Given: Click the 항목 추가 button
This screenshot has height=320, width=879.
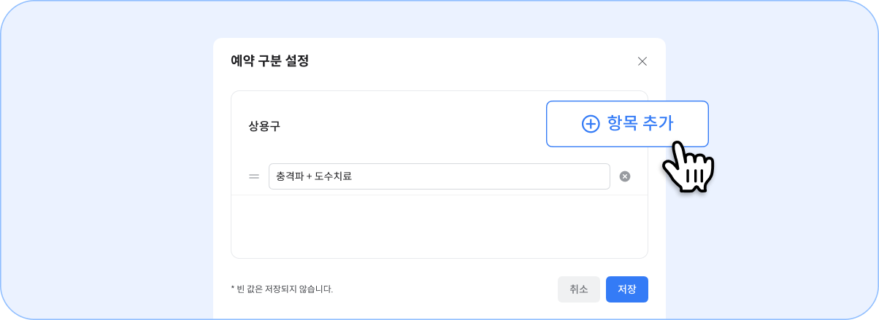Looking at the screenshot, I should 627,124.
